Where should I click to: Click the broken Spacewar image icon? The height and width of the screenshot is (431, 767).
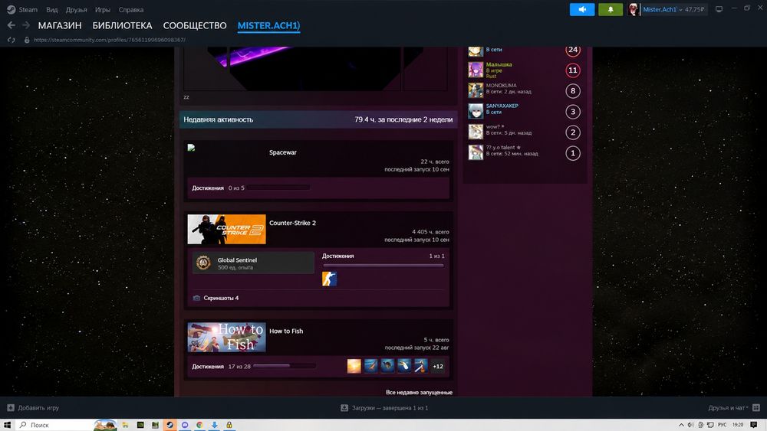tap(191, 148)
